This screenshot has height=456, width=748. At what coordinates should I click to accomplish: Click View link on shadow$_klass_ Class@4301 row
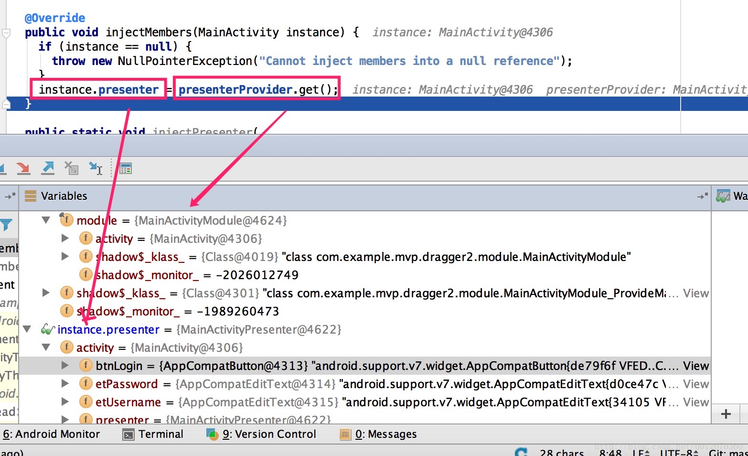[x=696, y=293]
